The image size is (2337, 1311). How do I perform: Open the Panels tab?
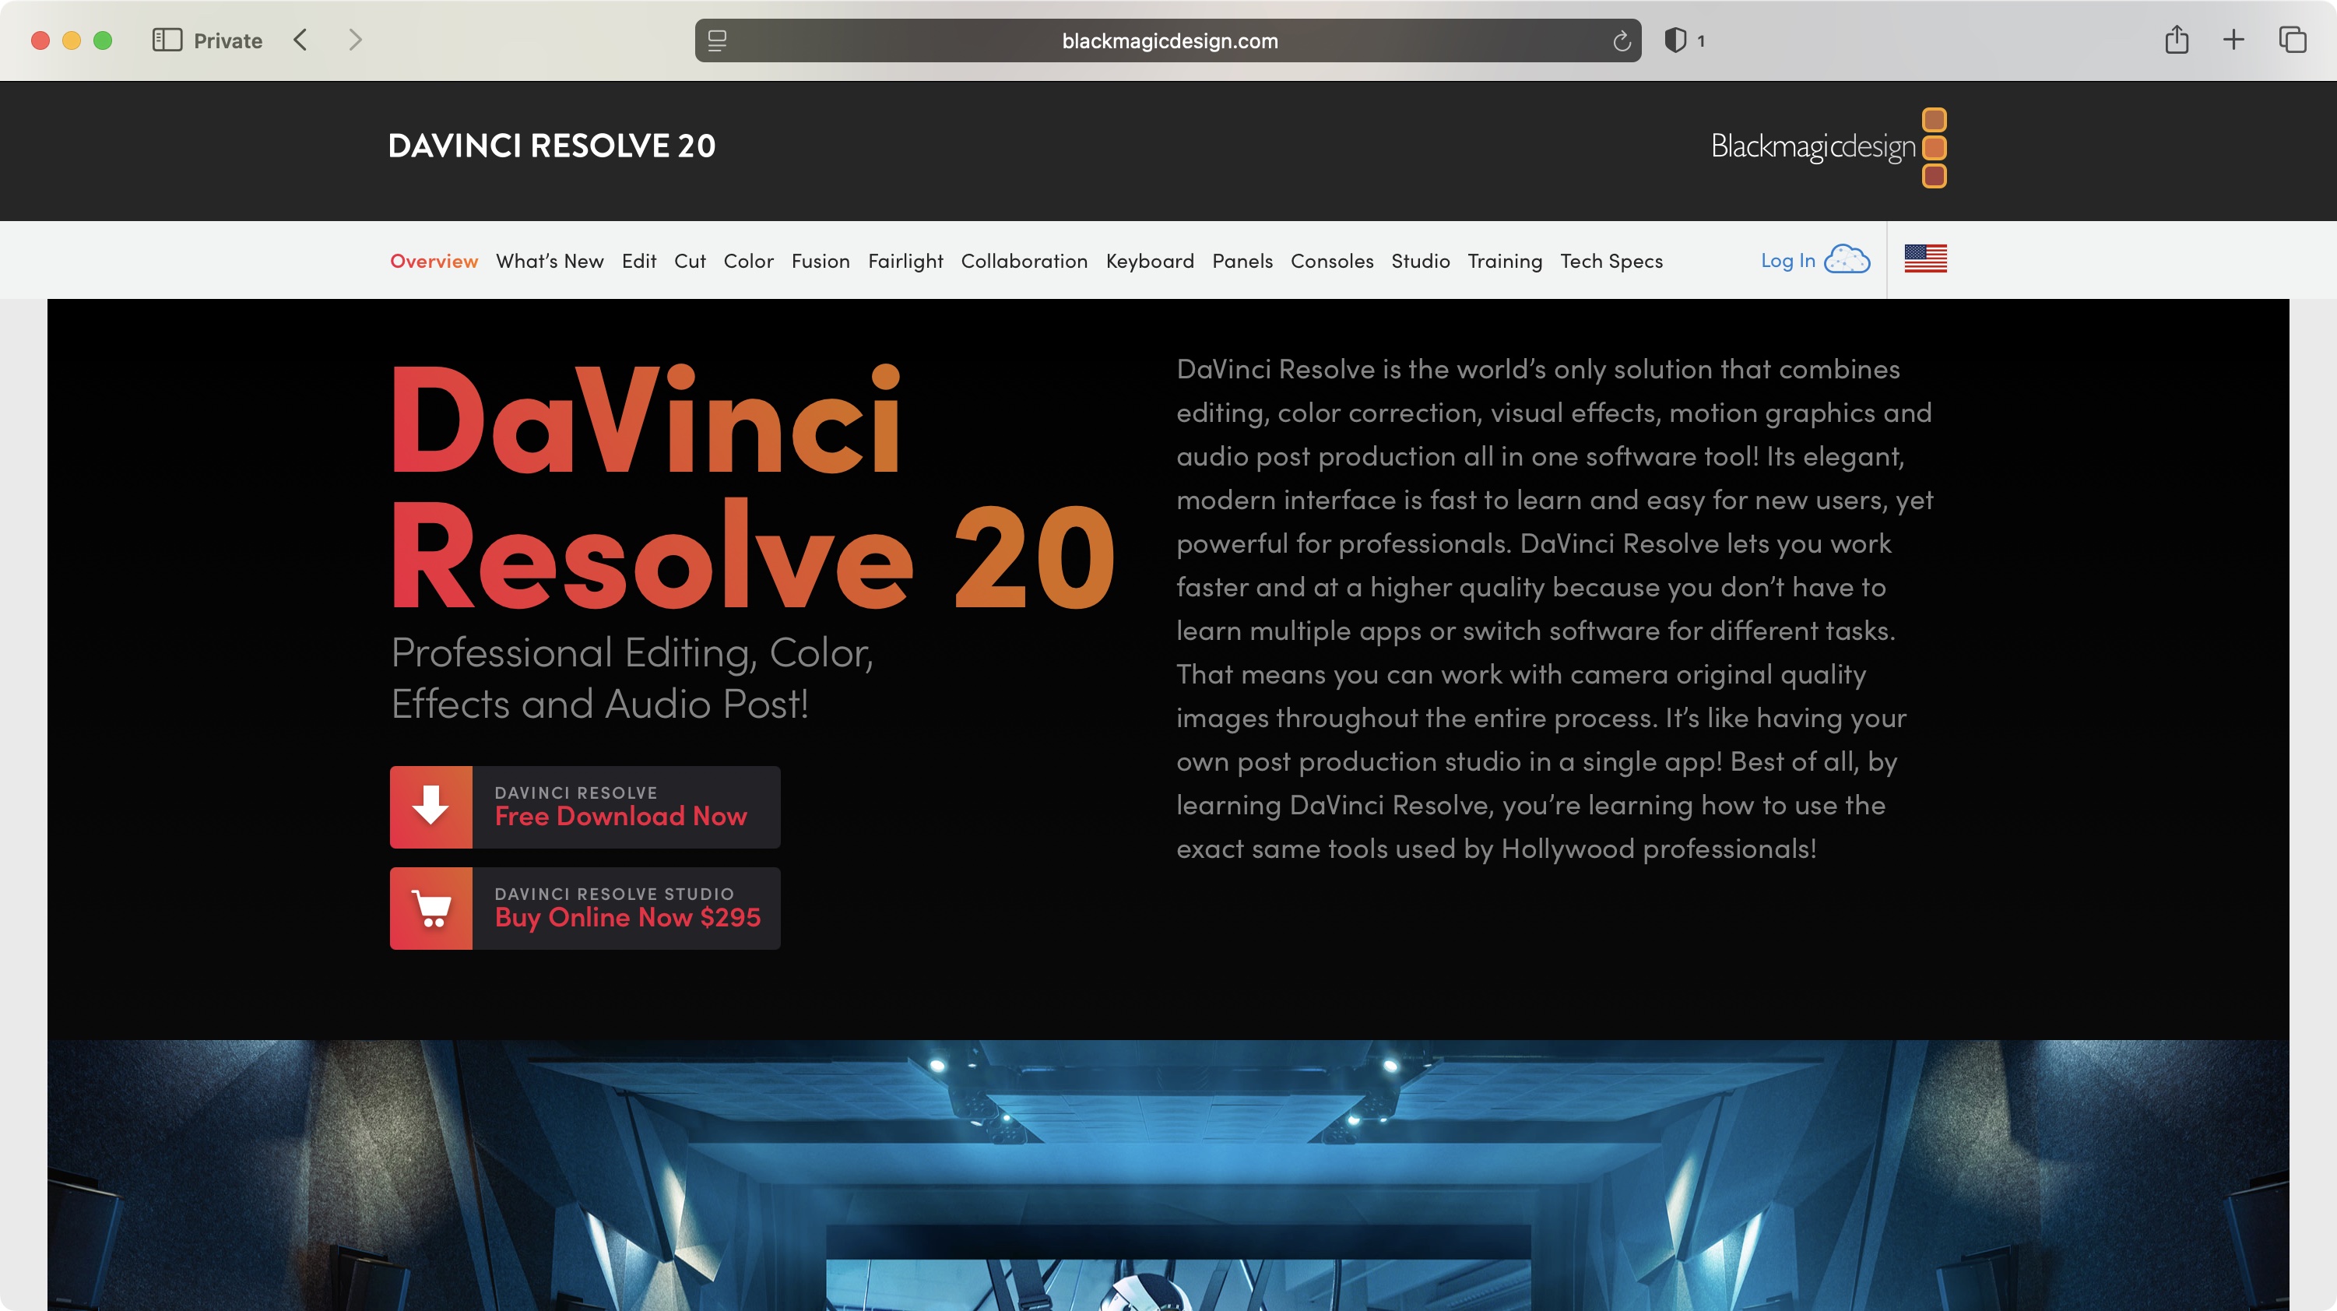click(1242, 262)
